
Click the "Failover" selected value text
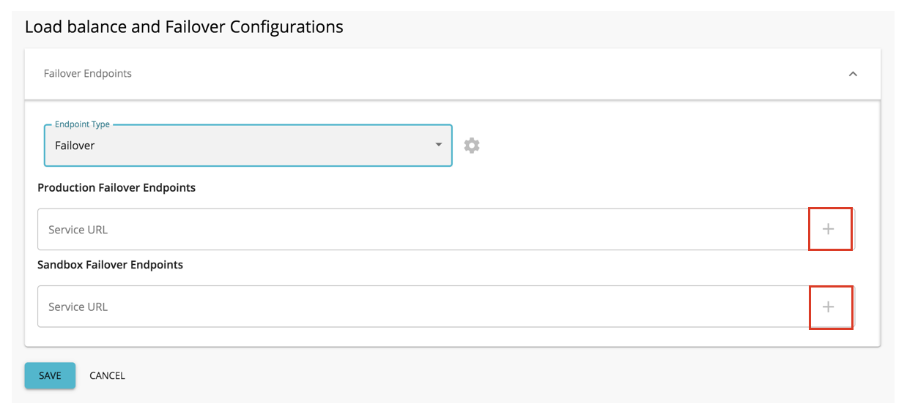(75, 146)
